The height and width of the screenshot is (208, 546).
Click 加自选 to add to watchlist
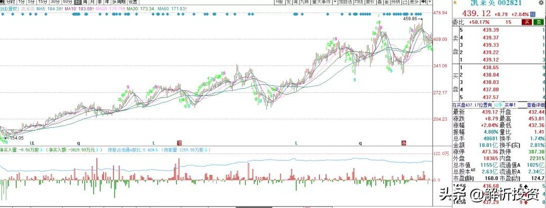(x=345, y=2)
